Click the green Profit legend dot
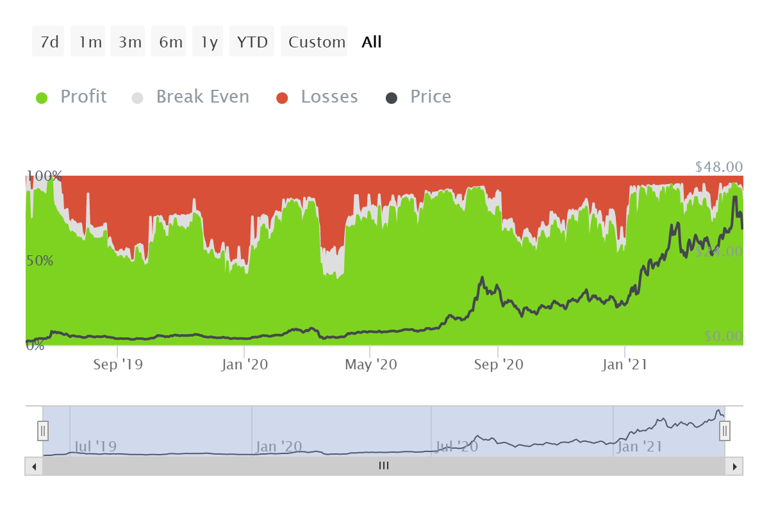The image size is (769, 513). pos(42,98)
